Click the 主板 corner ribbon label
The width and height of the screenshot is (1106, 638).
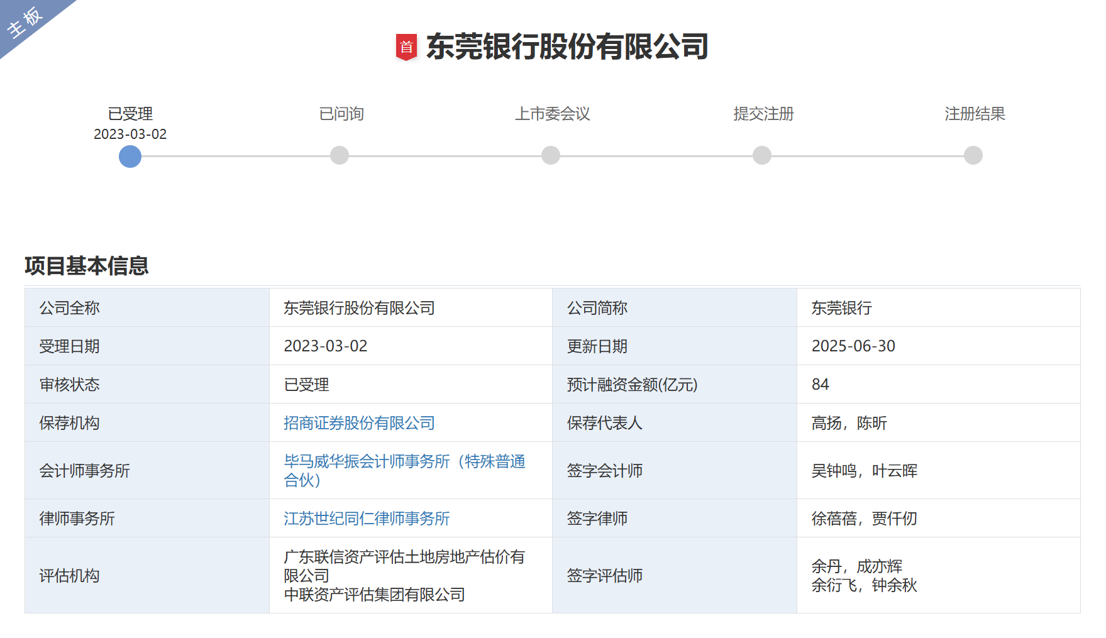point(25,21)
